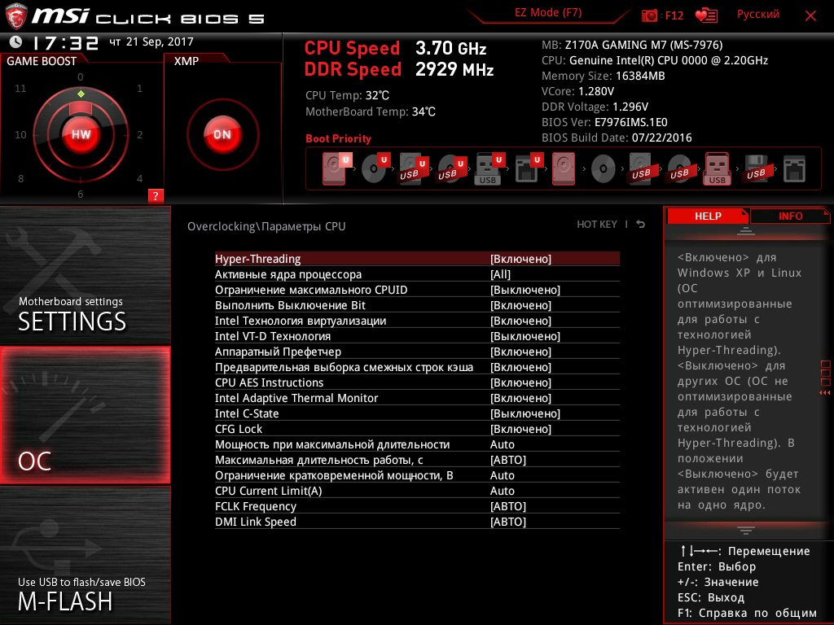Select the UEFI USB hard disk boot icon
The image size is (834, 625).
413,168
